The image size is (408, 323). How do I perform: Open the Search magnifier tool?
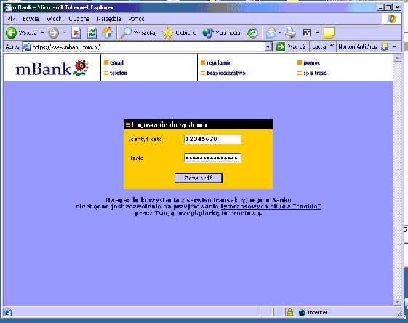coord(126,33)
